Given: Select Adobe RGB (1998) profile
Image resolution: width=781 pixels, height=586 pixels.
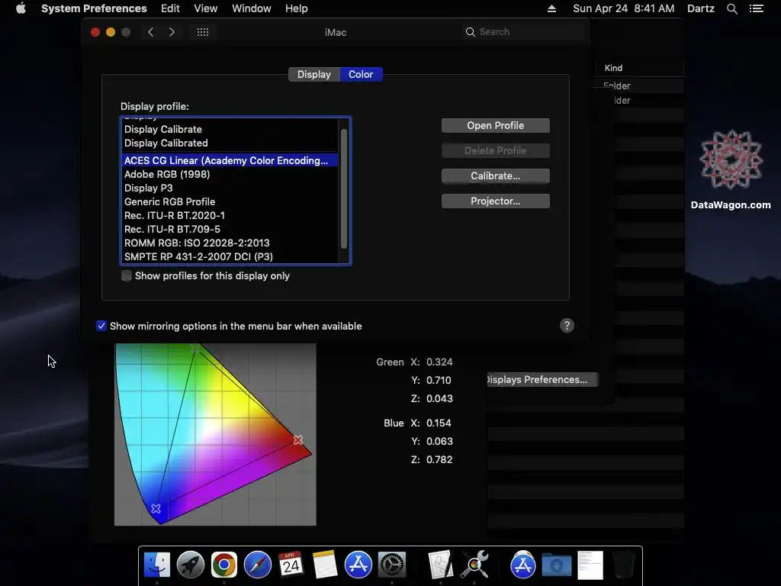Looking at the screenshot, I should coord(230,175).
